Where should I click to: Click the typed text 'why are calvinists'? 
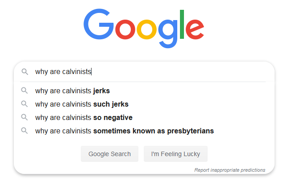point(63,72)
